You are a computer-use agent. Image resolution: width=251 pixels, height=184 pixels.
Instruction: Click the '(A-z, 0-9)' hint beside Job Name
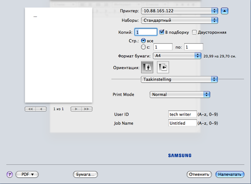[207, 123]
